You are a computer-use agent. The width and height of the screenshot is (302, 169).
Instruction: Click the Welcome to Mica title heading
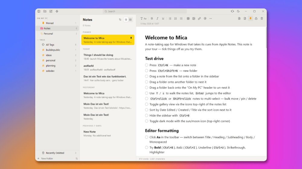tap(166, 37)
